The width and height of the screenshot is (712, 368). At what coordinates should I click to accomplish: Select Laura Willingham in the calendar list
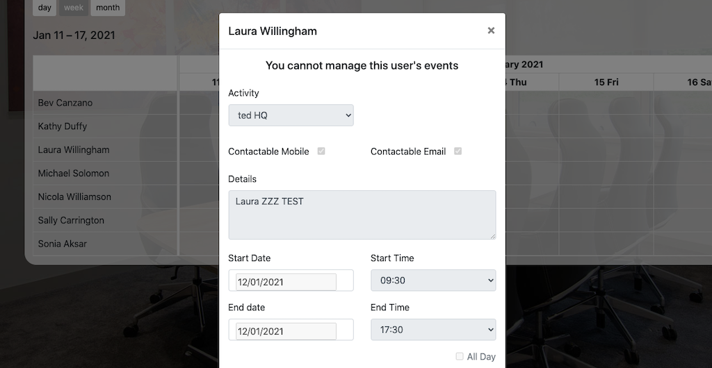(x=74, y=150)
